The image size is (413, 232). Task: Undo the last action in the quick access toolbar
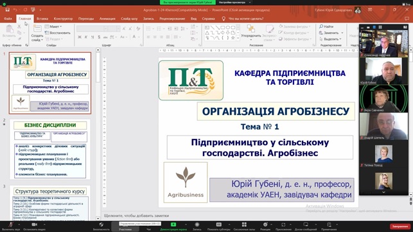click(15, 10)
